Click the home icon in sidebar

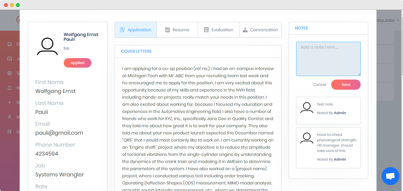(x=10, y=44)
